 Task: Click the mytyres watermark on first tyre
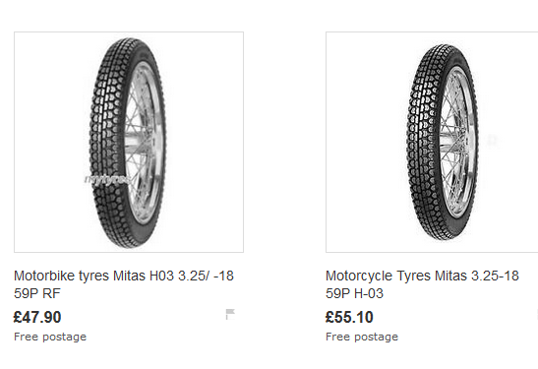pos(107,179)
